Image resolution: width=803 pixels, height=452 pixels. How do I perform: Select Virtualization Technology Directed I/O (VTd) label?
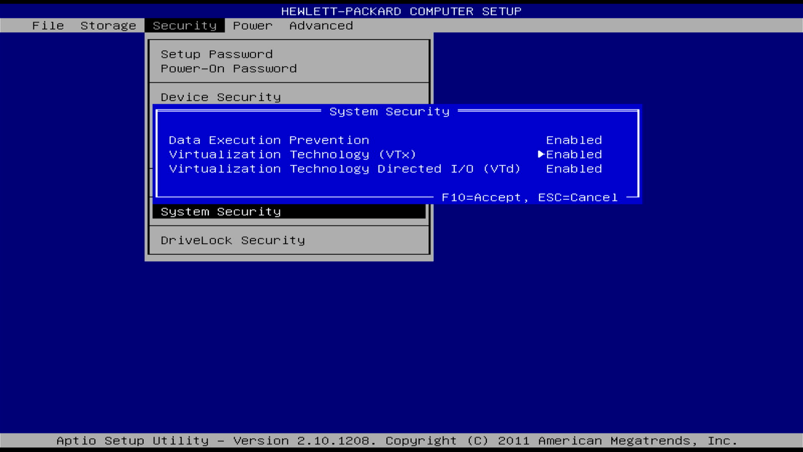click(344, 169)
